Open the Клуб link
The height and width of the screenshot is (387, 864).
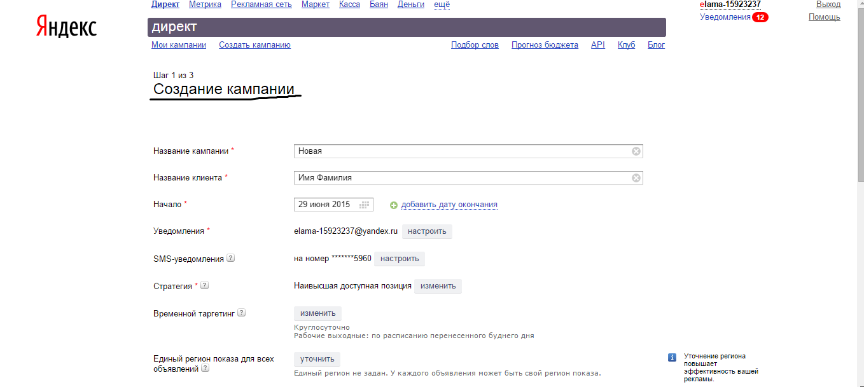click(x=627, y=45)
